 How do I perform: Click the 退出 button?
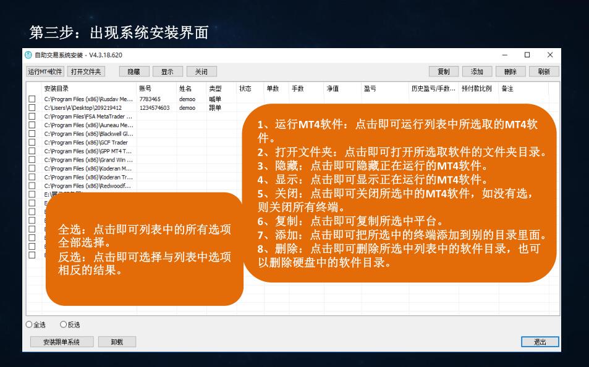click(x=540, y=342)
